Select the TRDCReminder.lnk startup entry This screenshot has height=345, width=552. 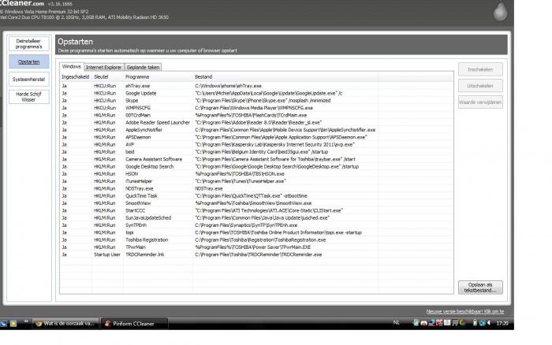point(256,254)
